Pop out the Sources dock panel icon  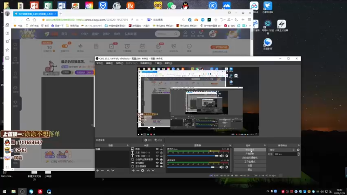point(164,145)
